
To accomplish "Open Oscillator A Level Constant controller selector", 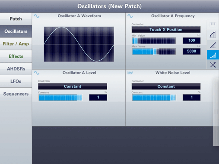I will click(73, 87).
